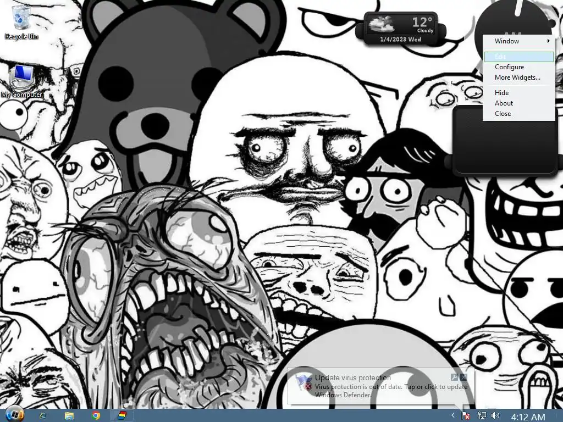Show hidden tray icons arrow
Viewport: 563px width, 422px height.
pyautogui.click(x=453, y=415)
